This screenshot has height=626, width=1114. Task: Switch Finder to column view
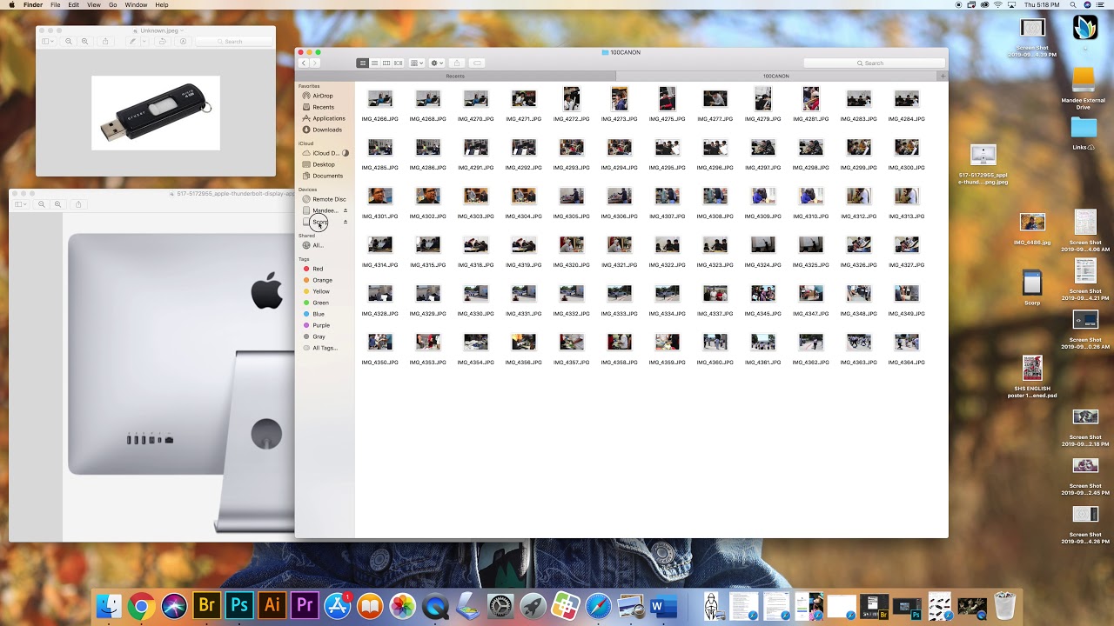[386, 63]
